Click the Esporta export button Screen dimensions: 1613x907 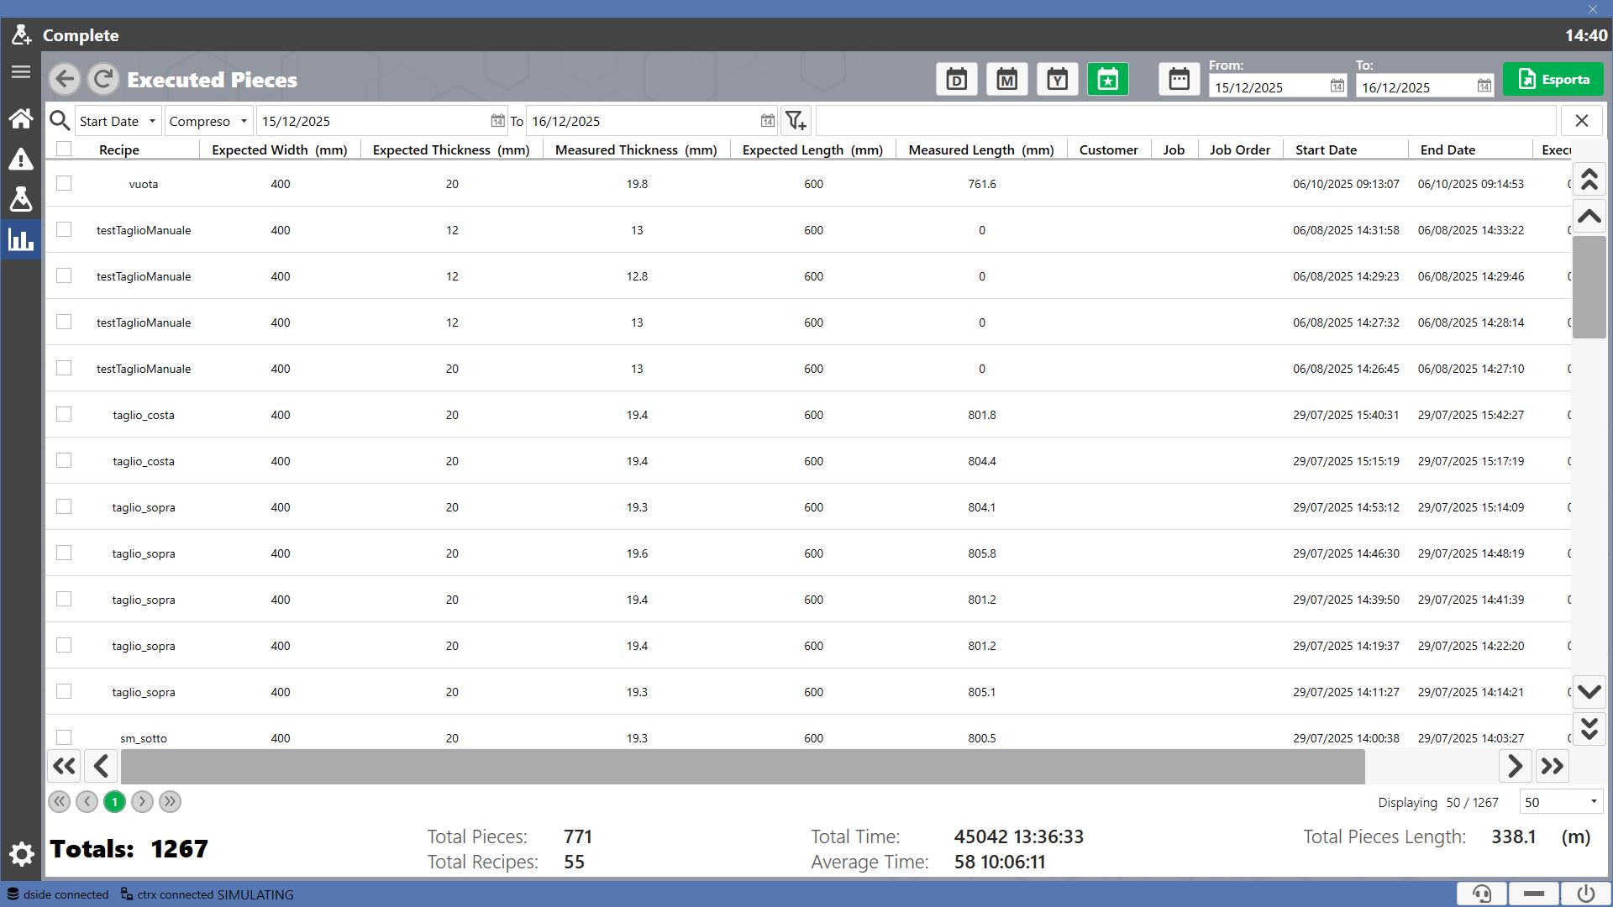pos(1553,80)
